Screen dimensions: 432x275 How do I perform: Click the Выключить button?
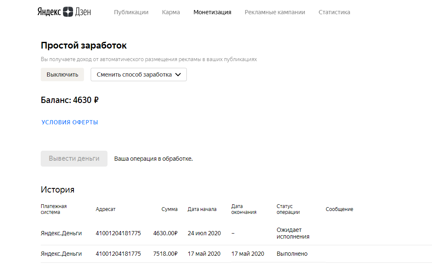tap(62, 75)
